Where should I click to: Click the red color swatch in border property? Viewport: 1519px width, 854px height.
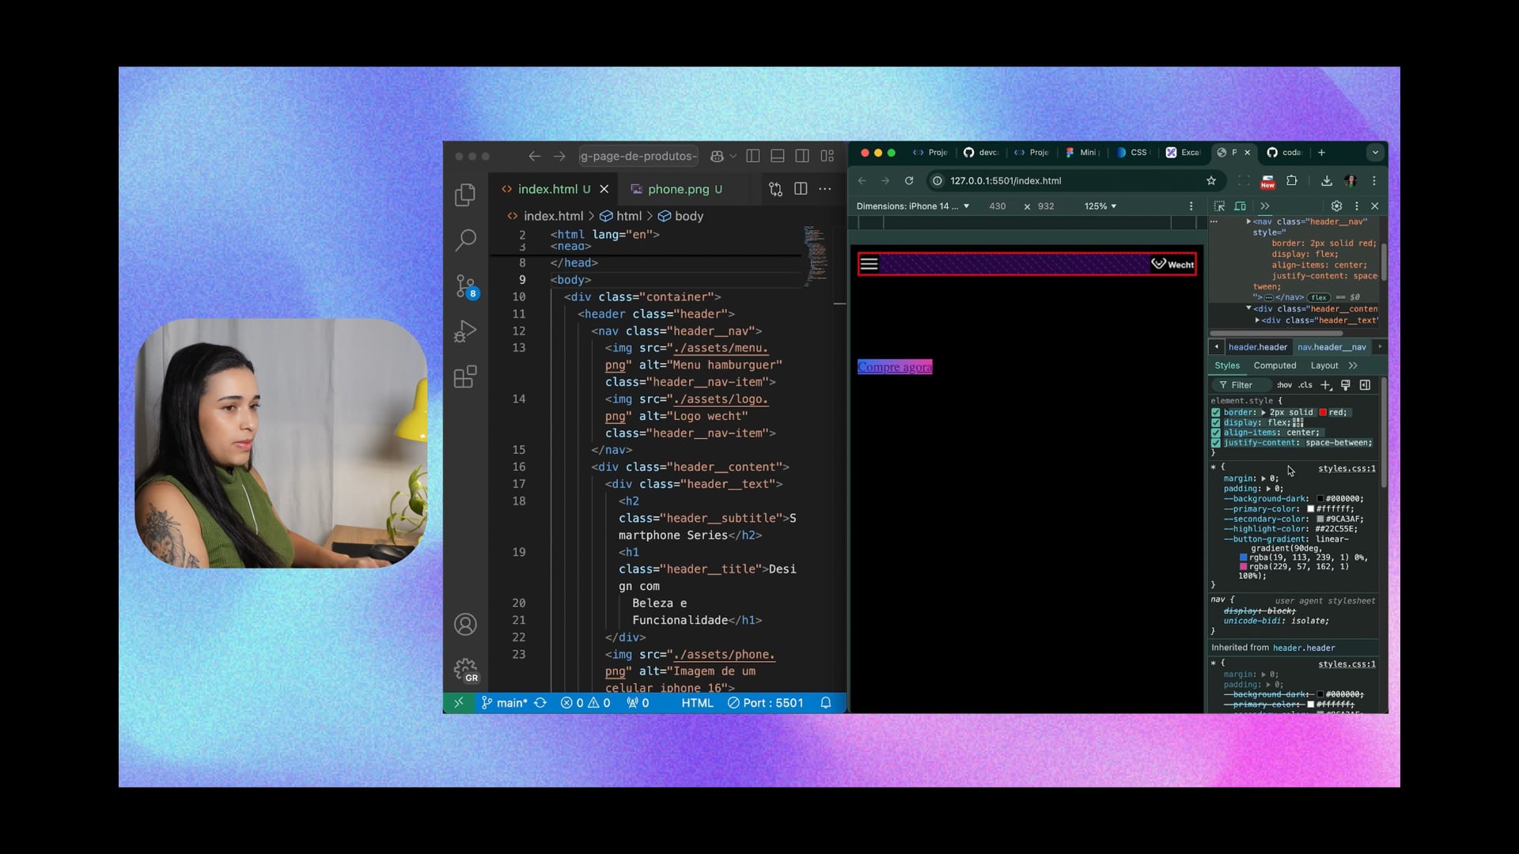(1323, 413)
